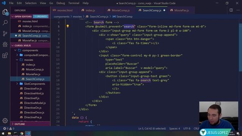
Task: Open the Explorer view in activity bar
Action: pos(5,12)
